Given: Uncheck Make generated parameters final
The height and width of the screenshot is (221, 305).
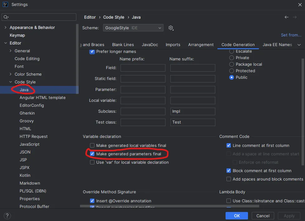Looking at the screenshot, I should pos(92,154).
